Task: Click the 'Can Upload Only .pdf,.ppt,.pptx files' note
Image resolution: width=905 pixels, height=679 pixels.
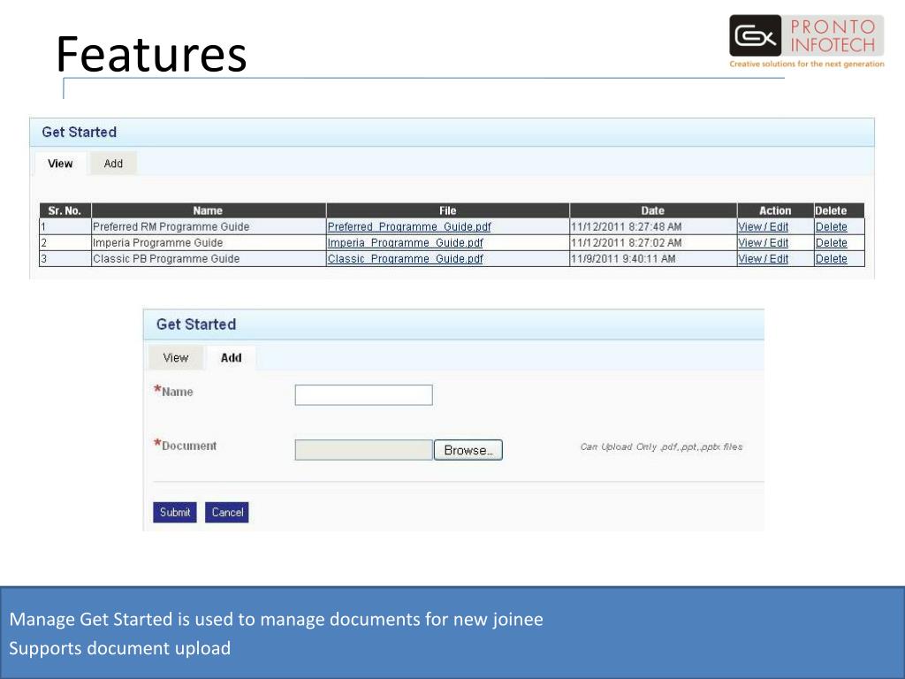Action: coord(661,446)
